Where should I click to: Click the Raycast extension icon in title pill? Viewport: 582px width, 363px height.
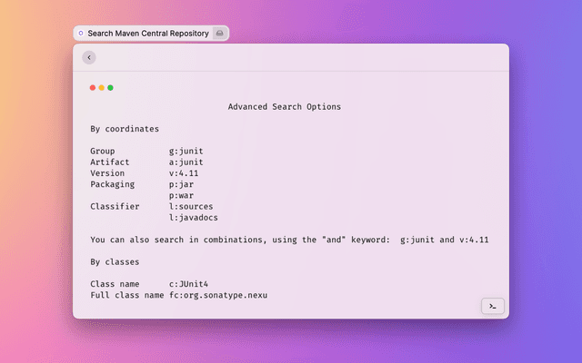(218, 33)
